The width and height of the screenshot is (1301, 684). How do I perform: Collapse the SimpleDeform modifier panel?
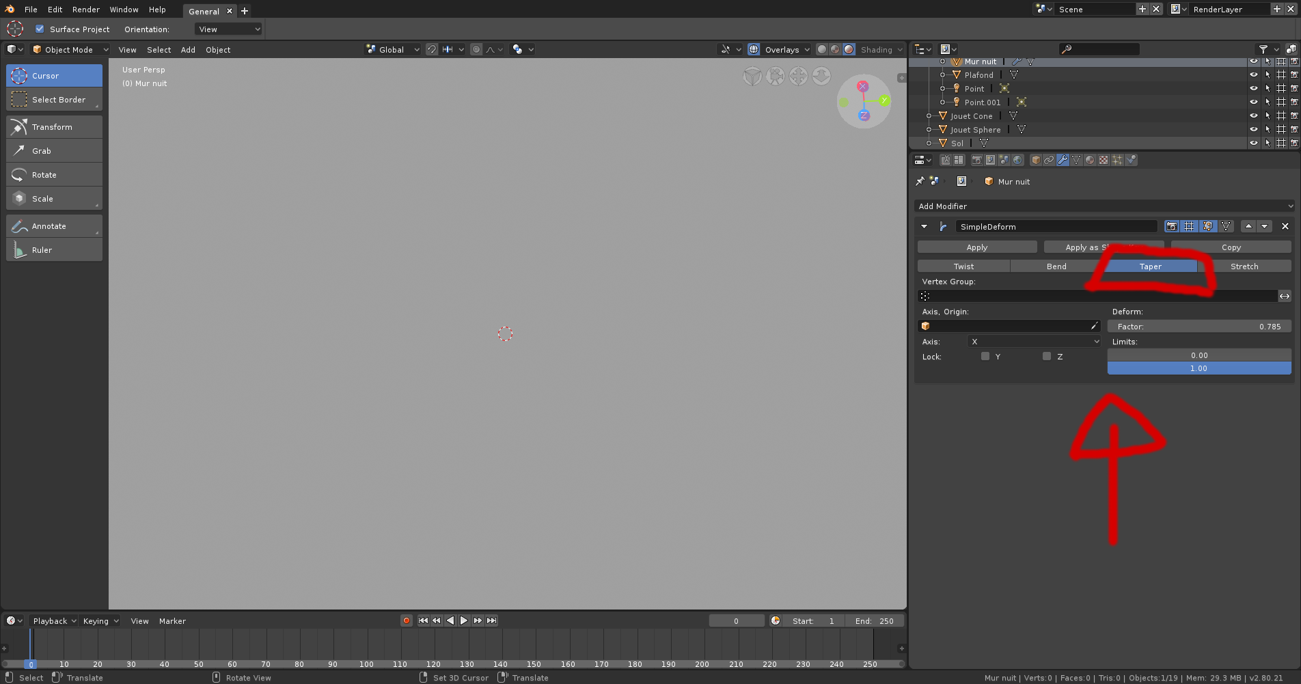click(x=924, y=226)
